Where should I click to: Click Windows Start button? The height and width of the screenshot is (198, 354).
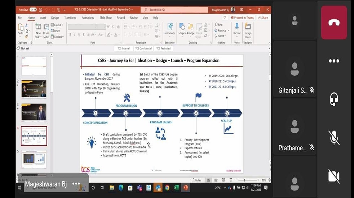pos(19,188)
